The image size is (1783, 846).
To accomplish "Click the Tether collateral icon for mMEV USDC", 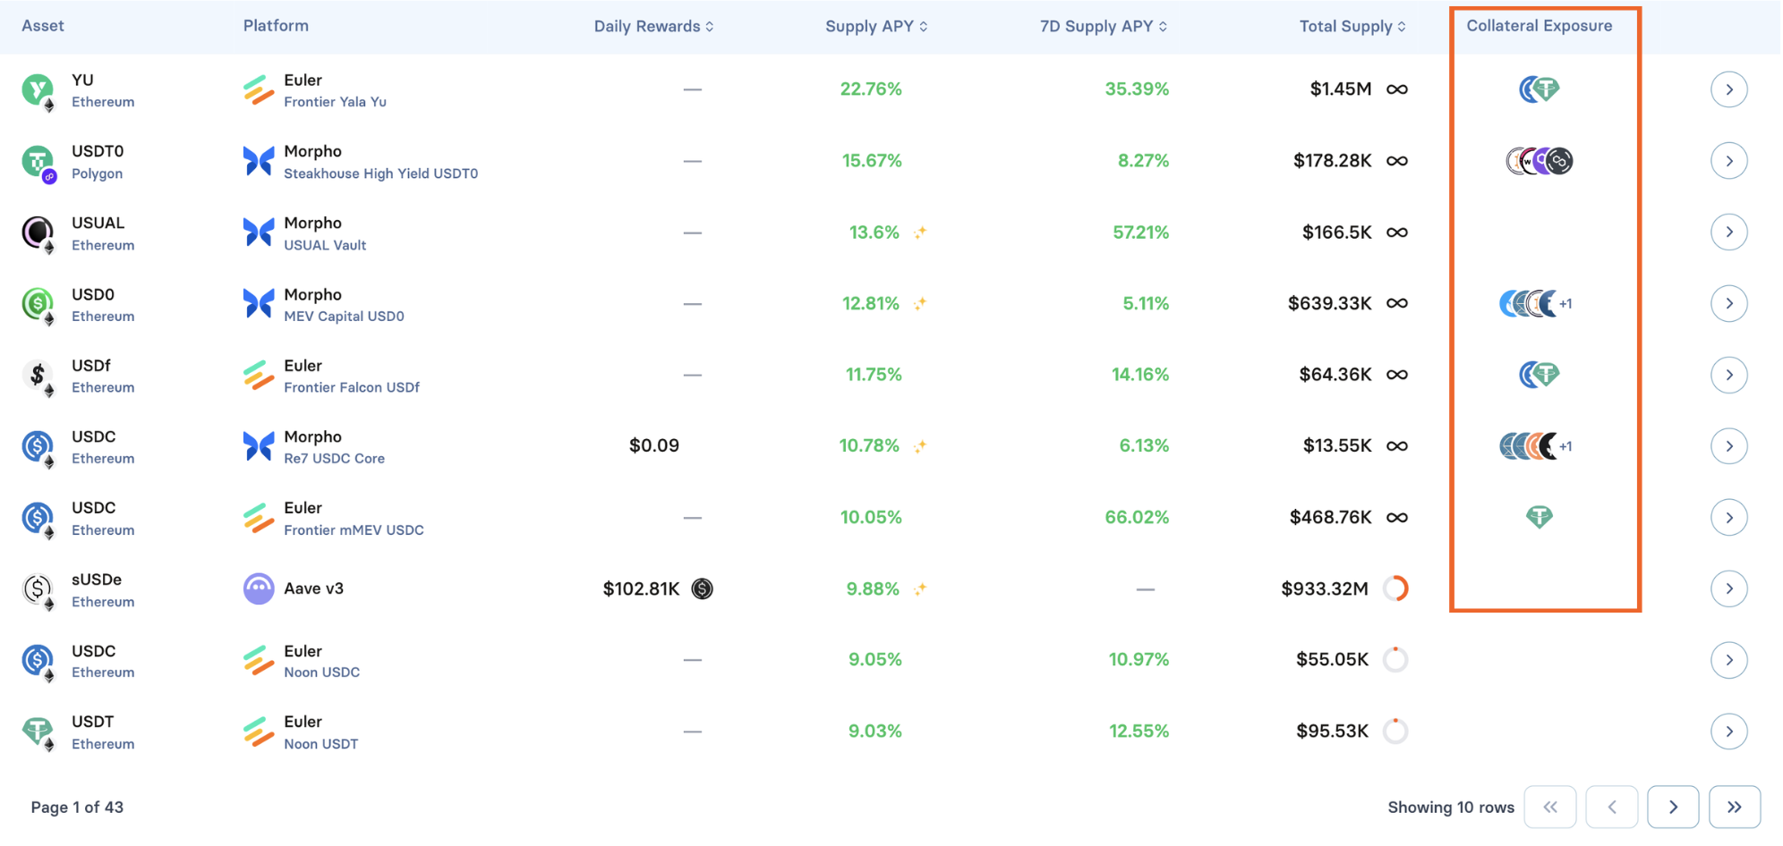I will [x=1539, y=517].
